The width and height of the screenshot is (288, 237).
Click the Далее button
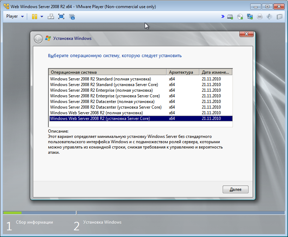tap(235, 189)
